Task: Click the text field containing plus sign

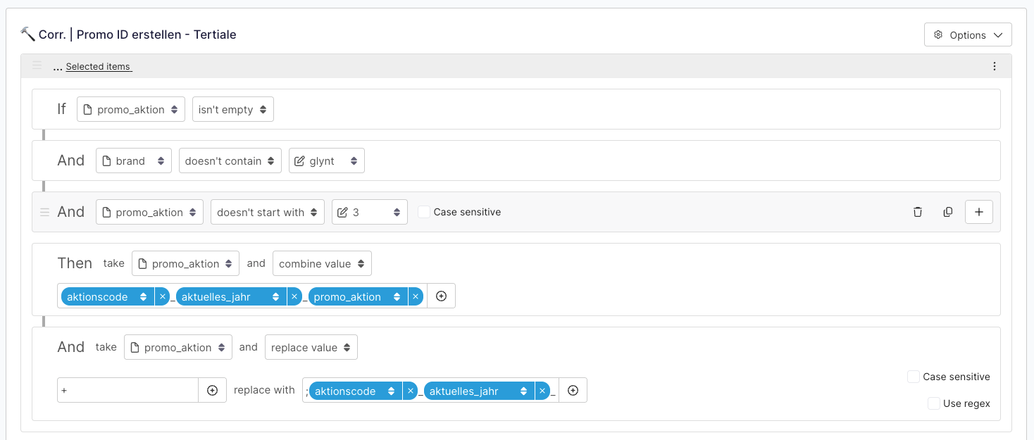Action: point(127,390)
